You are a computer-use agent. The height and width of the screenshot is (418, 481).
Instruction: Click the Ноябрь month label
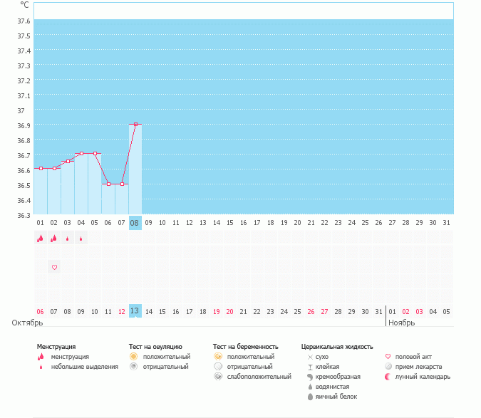pyautogui.click(x=401, y=323)
